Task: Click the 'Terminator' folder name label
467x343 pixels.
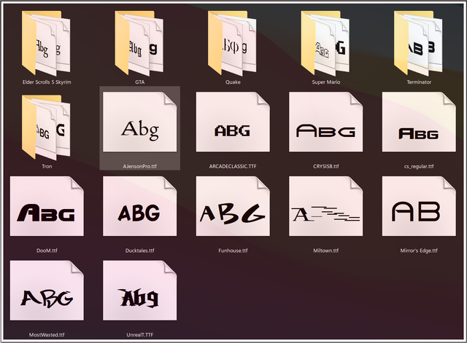Action: point(419,82)
